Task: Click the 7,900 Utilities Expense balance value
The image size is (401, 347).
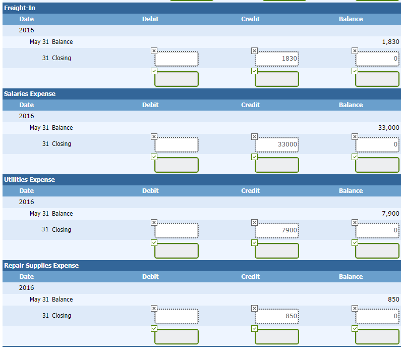Action: pos(390,213)
